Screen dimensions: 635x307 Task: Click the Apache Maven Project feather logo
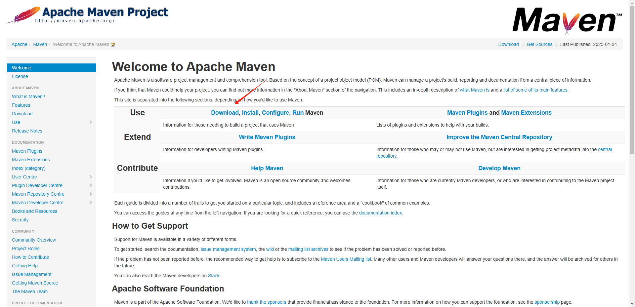pos(88,15)
